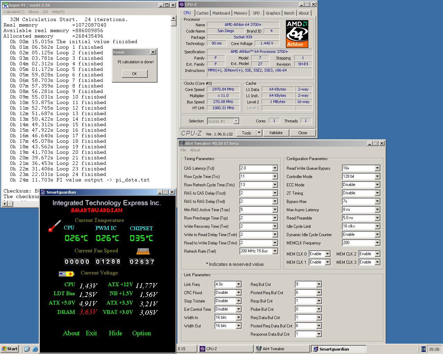The width and height of the screenshot is (443, 354).
Task: Open Internet Explorer from quick launch
Action: [x=35, y=349]
